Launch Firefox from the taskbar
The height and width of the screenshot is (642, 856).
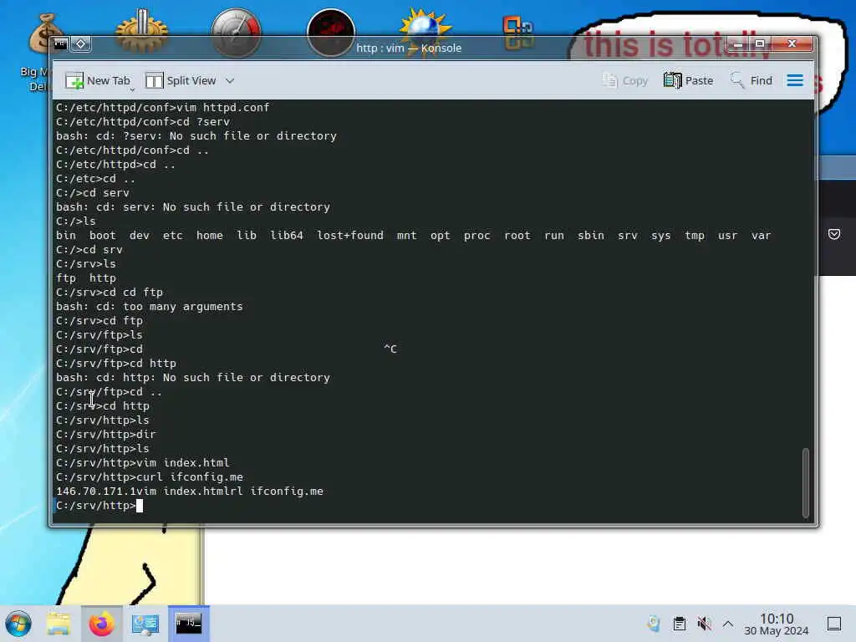101,624
